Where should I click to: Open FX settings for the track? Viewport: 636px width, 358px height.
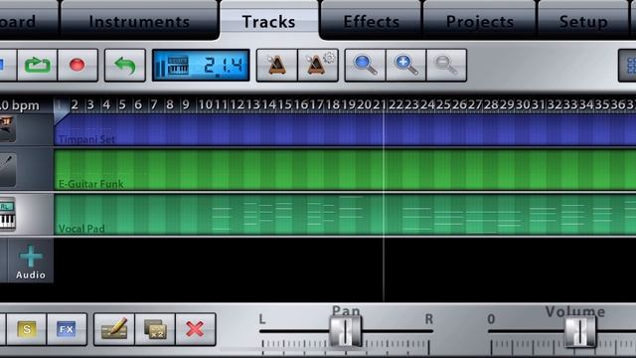tap(67, 329)
